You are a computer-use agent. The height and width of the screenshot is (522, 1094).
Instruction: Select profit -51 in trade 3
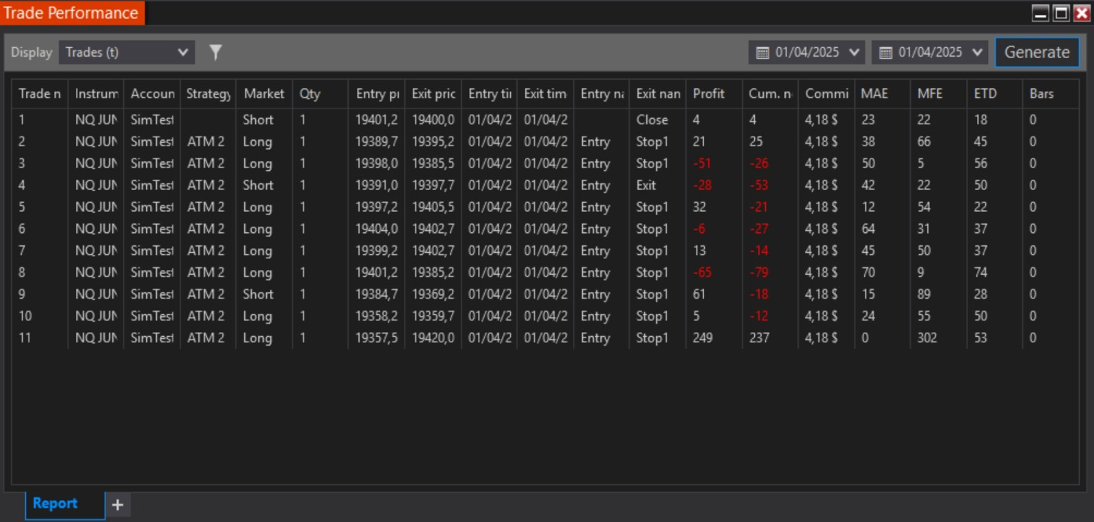pos(702,163)
